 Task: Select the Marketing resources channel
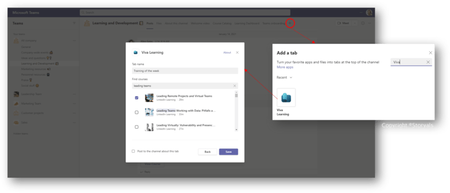point(36,69)
